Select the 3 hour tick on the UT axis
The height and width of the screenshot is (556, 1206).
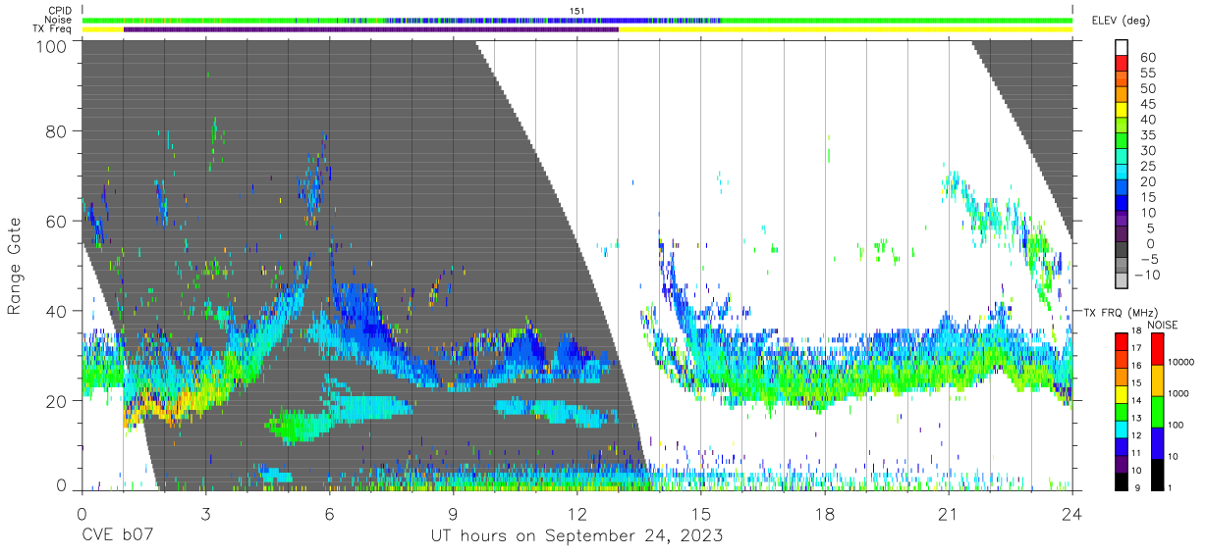point(205,513)
